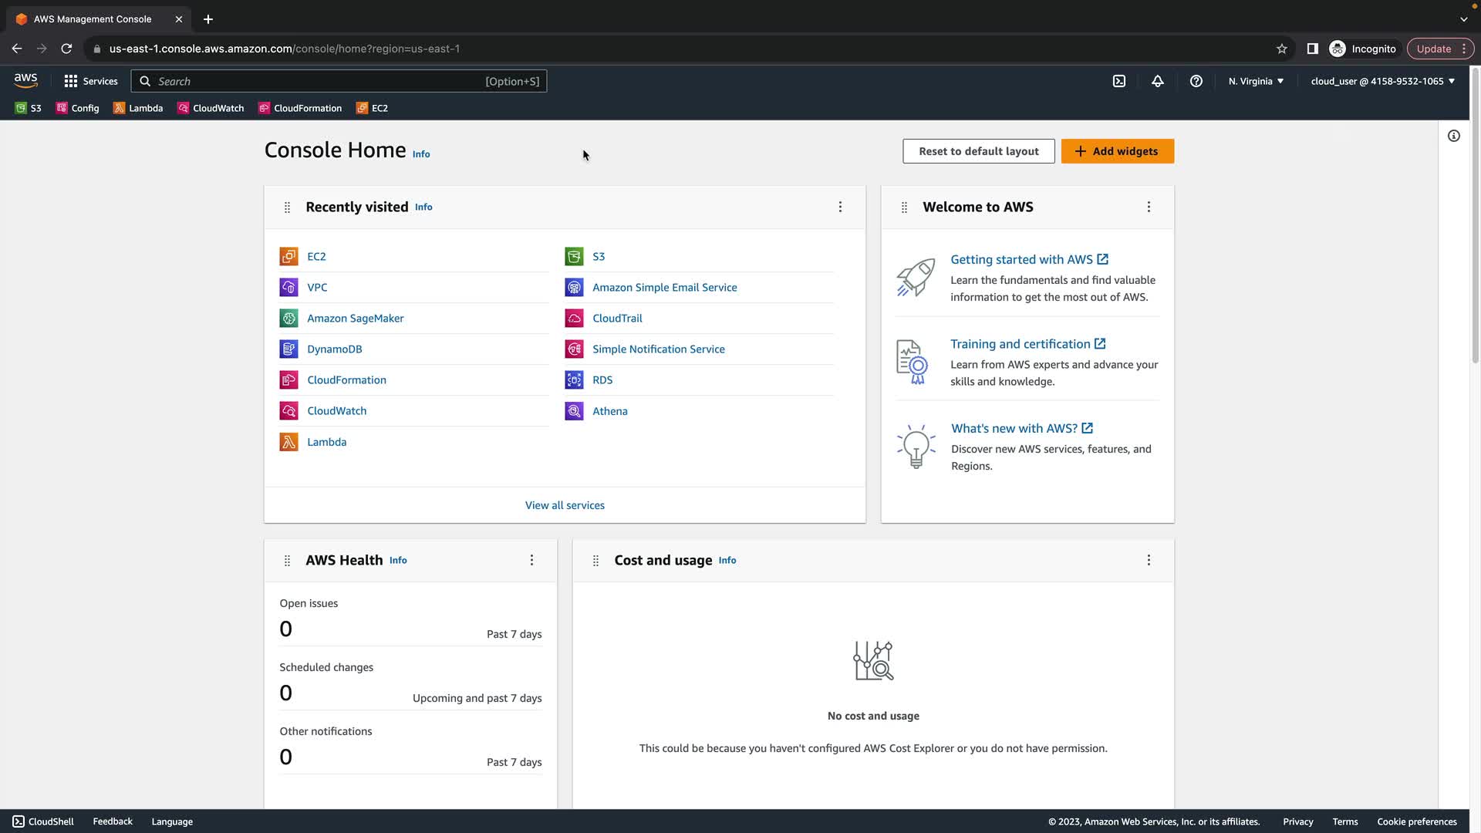Grab the AWS Health widget drag handle
This screenshot has width=1481, height=833.
[x=287, y=561]
